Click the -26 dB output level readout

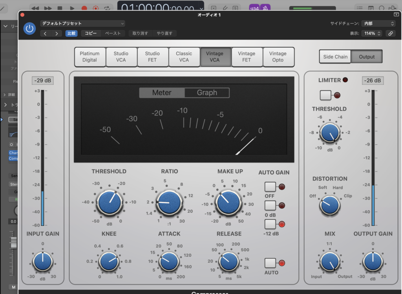(373, 80)
